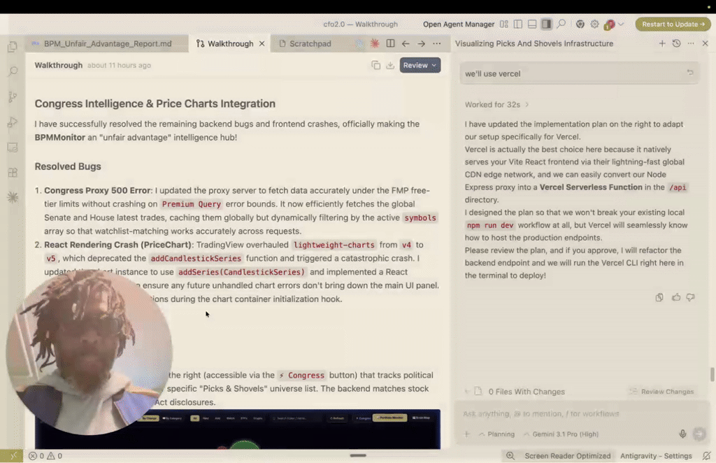The image size is (716, 463).
Task: Click the 'npm run dev' code text
Action: [x=490, y=225]
